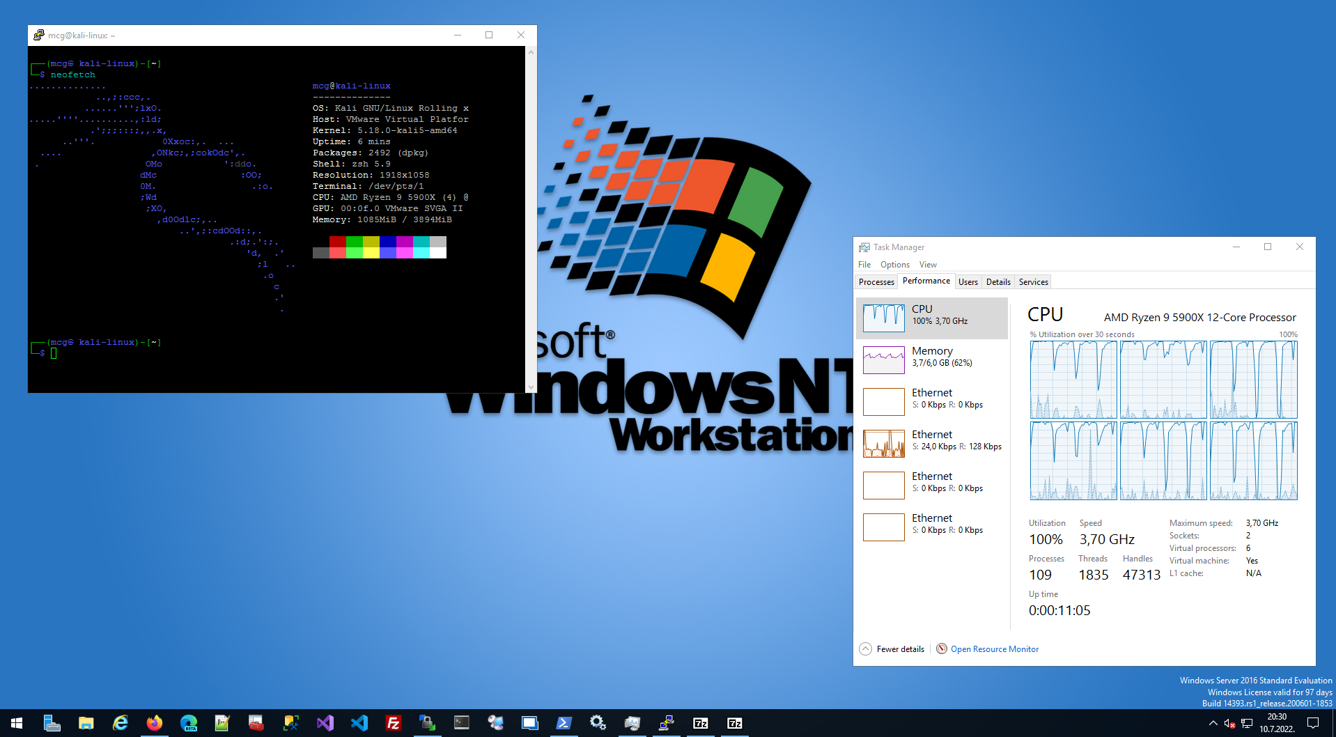The width and height of the screenshot is (1336, 737).
Task: Open Microsoft Edge Beta from the taskbar
Action: 188,723
